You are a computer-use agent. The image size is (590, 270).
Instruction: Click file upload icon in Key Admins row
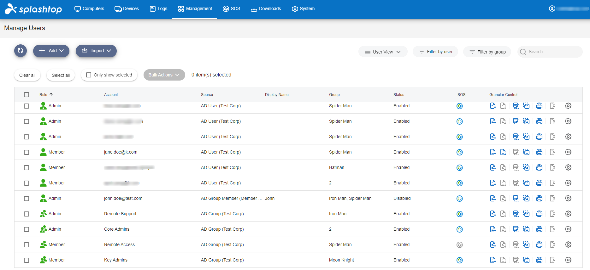coord(493,260)
